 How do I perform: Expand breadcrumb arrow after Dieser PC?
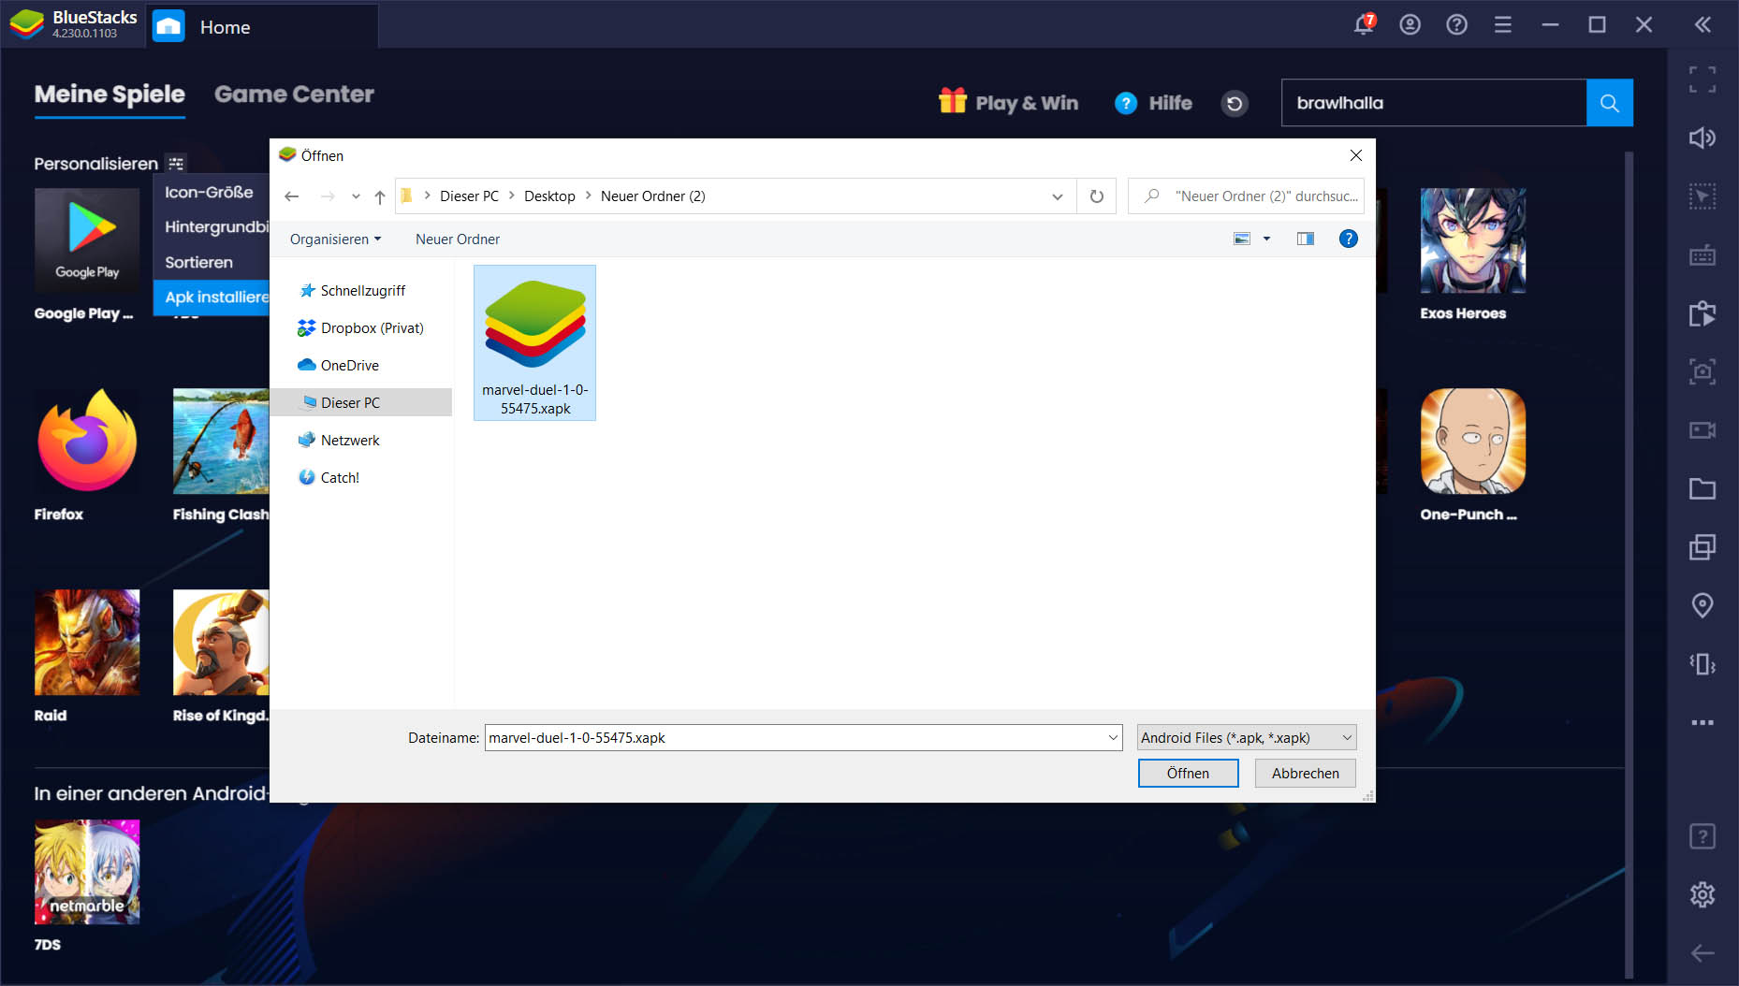pos(512,196)
